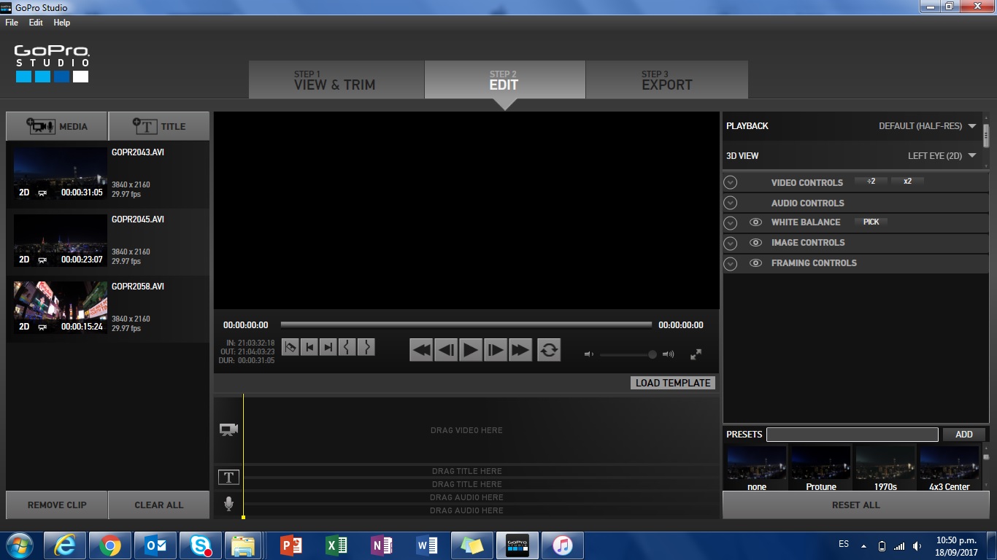
Task: Play the video preview
Action: pos(471,350)
